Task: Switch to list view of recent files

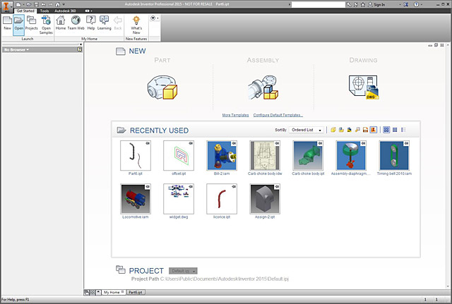Action: [403, 130]
